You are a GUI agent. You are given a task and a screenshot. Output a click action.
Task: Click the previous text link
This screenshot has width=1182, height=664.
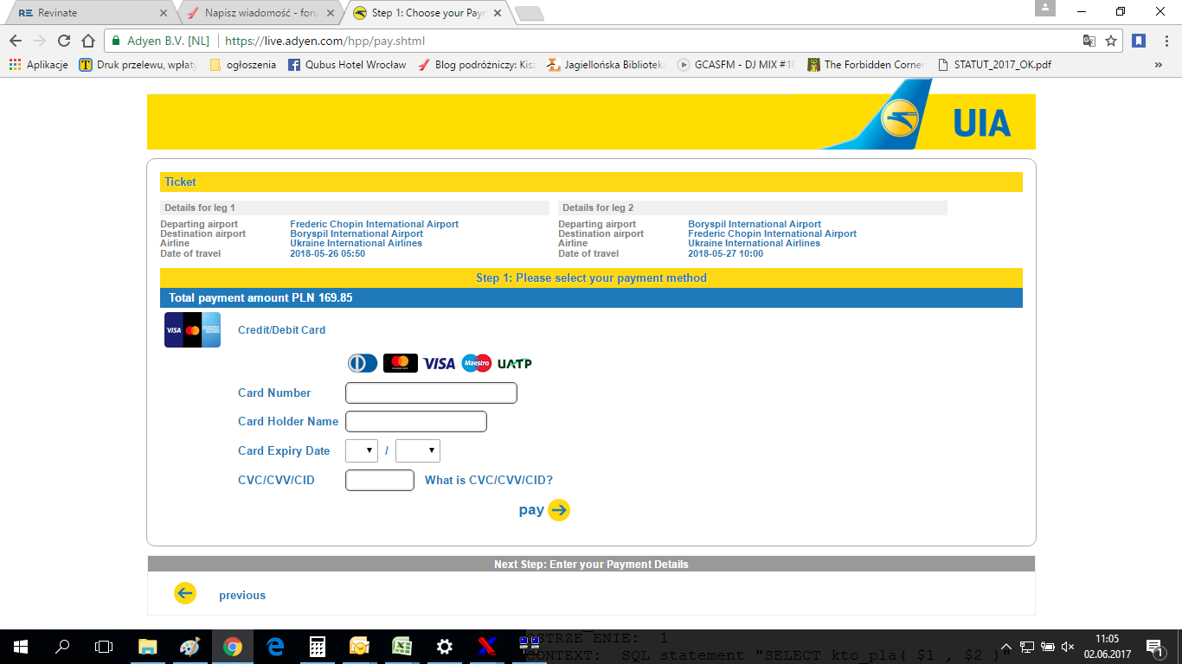pos(242,595)
